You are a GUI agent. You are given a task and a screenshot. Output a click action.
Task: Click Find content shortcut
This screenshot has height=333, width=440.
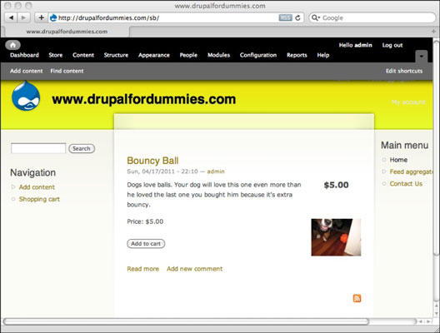[67, 71]
